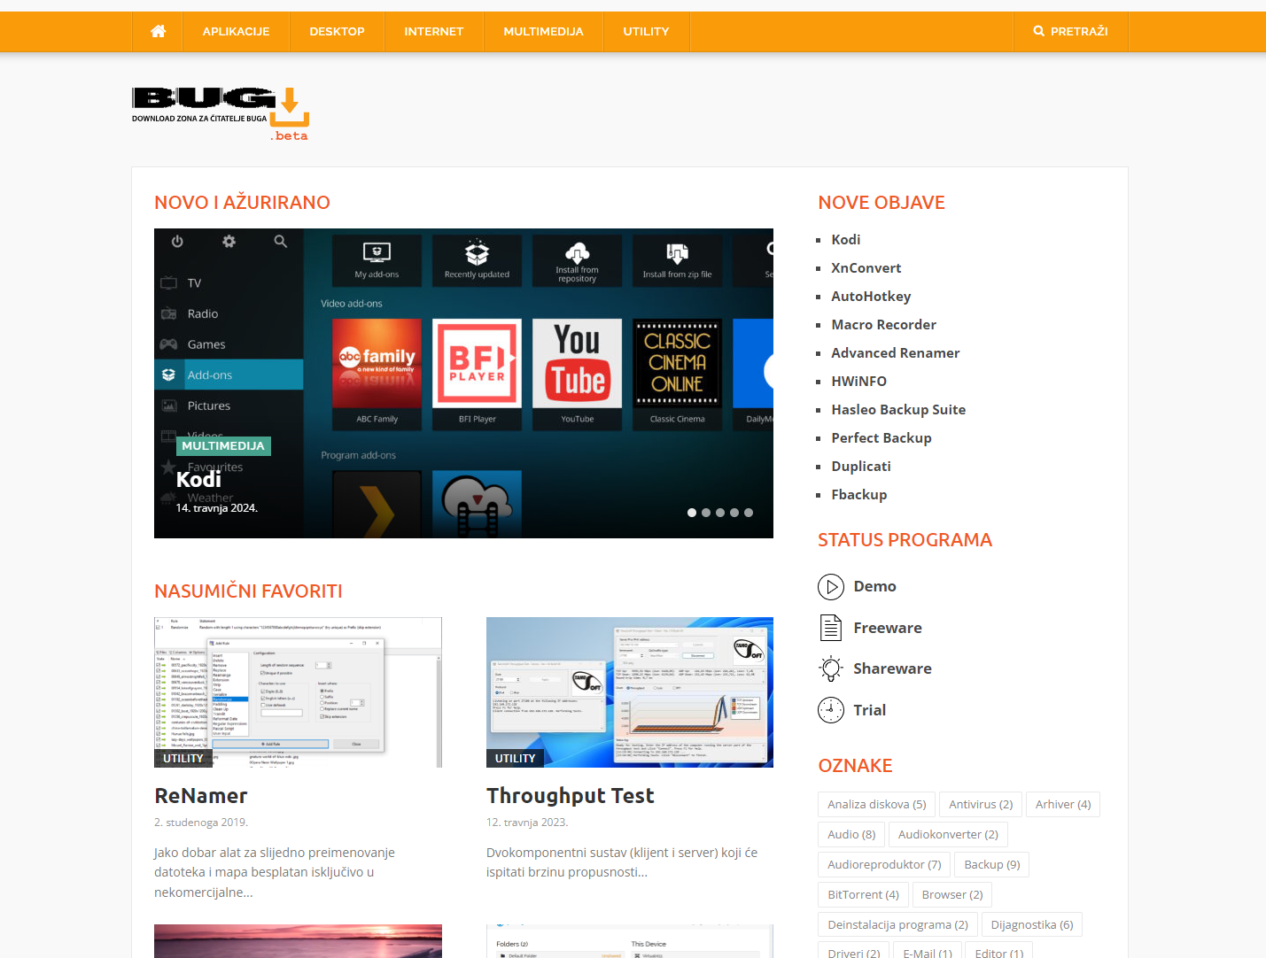This screenshot has height=958, width=1266.
Task: Open XnConvert in Nove objave
Action: click(866, 267)
